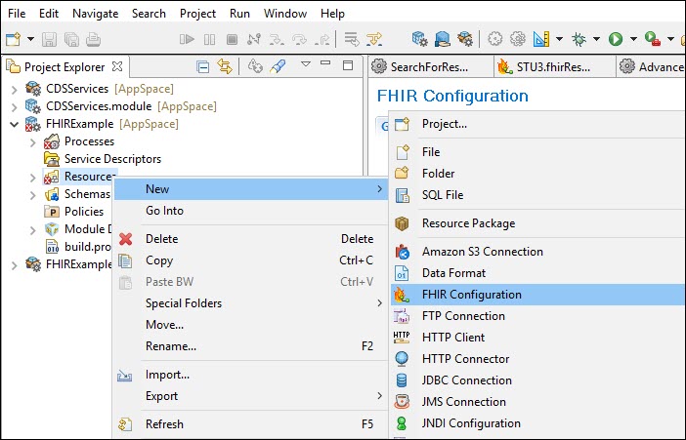Click the New wizard toolbar icon
The height and width of the screenshot is (440, 686).
pyautogui.click(x=13, y=39)
